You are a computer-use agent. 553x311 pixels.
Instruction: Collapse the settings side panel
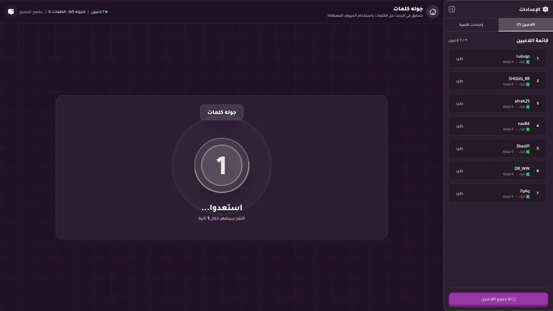[x=452, y=9]
